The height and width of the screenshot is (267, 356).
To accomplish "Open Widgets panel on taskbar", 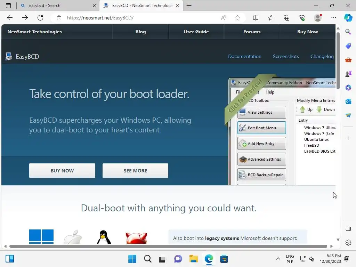I will (10, 259).
